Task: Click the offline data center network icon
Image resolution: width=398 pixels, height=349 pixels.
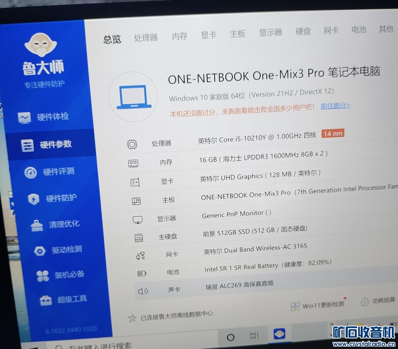Action: point(132,318)
